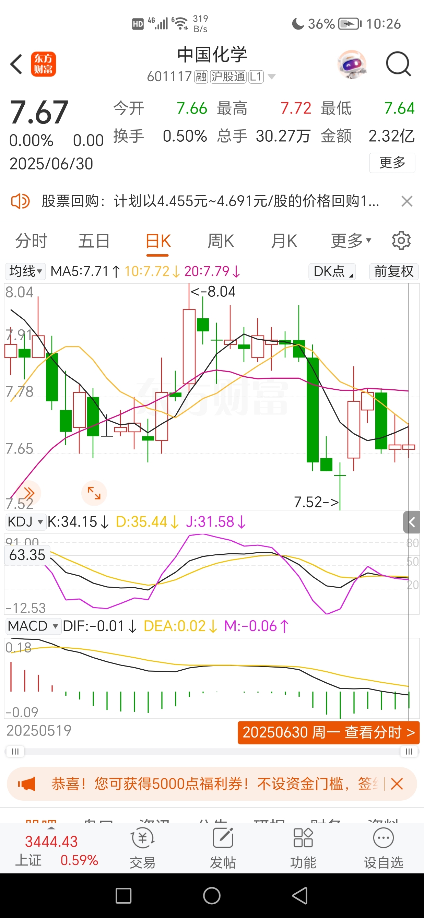The height and width of the screenshot is (918, 424).
Task: Close the 福利券 promo banner
Action: pyautogui.click(x=397, y=784)
